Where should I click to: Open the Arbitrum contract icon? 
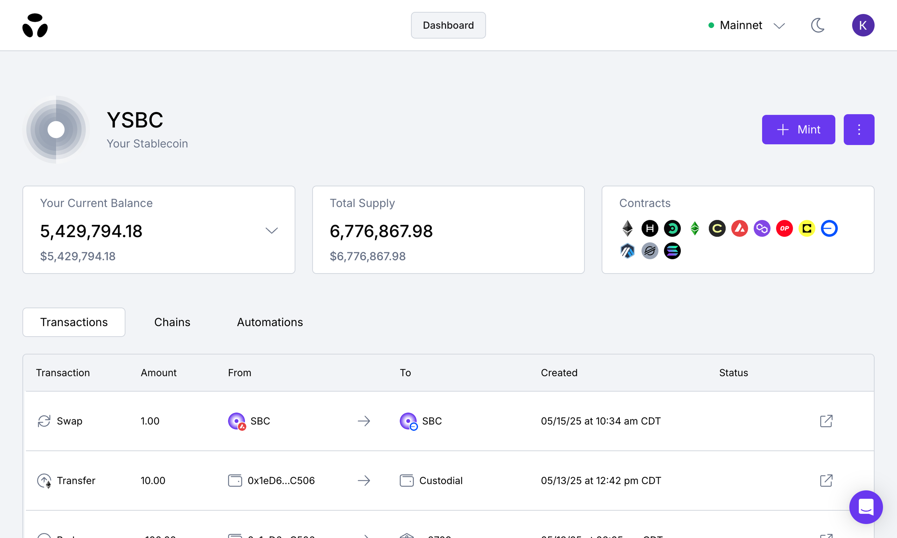627,250
